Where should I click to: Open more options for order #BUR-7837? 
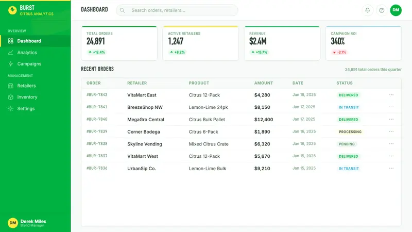(x=391, y=156)
